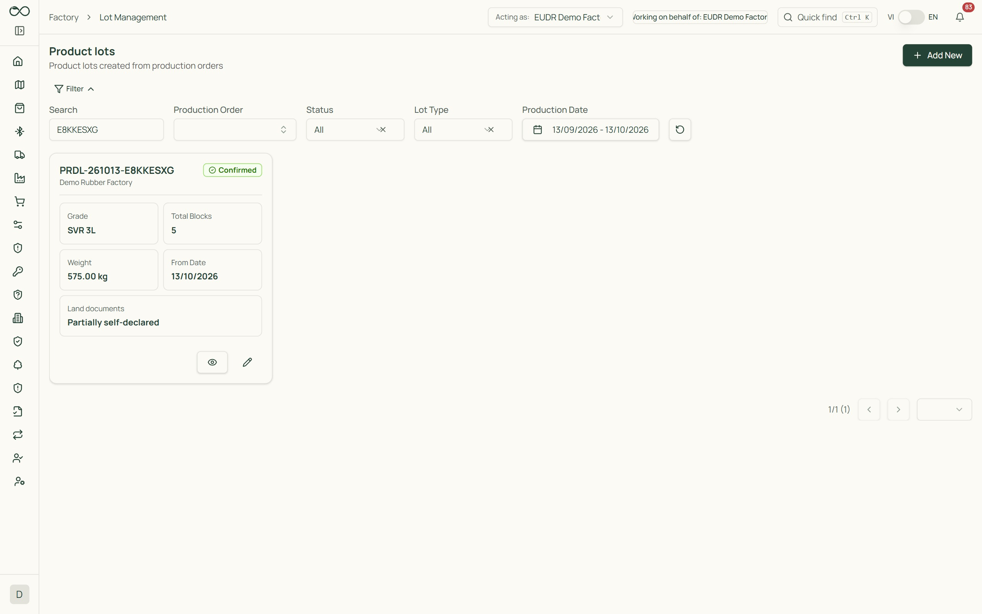
Task: Toggle the VI/EN language switch
Action: tap(911, 17)
